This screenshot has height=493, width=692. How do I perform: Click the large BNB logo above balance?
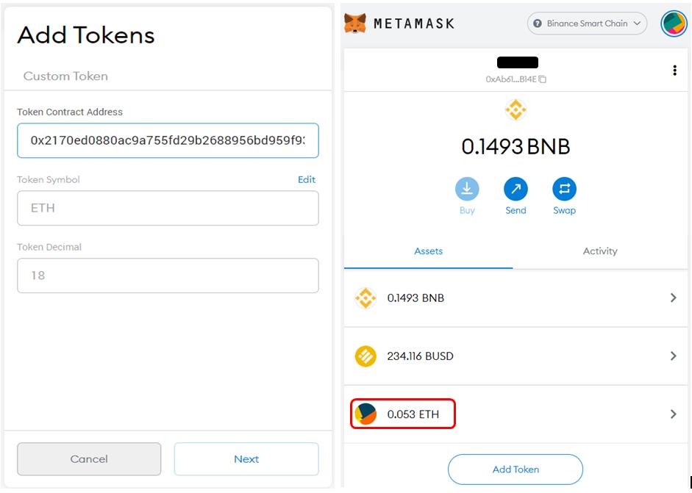[516, 109]
